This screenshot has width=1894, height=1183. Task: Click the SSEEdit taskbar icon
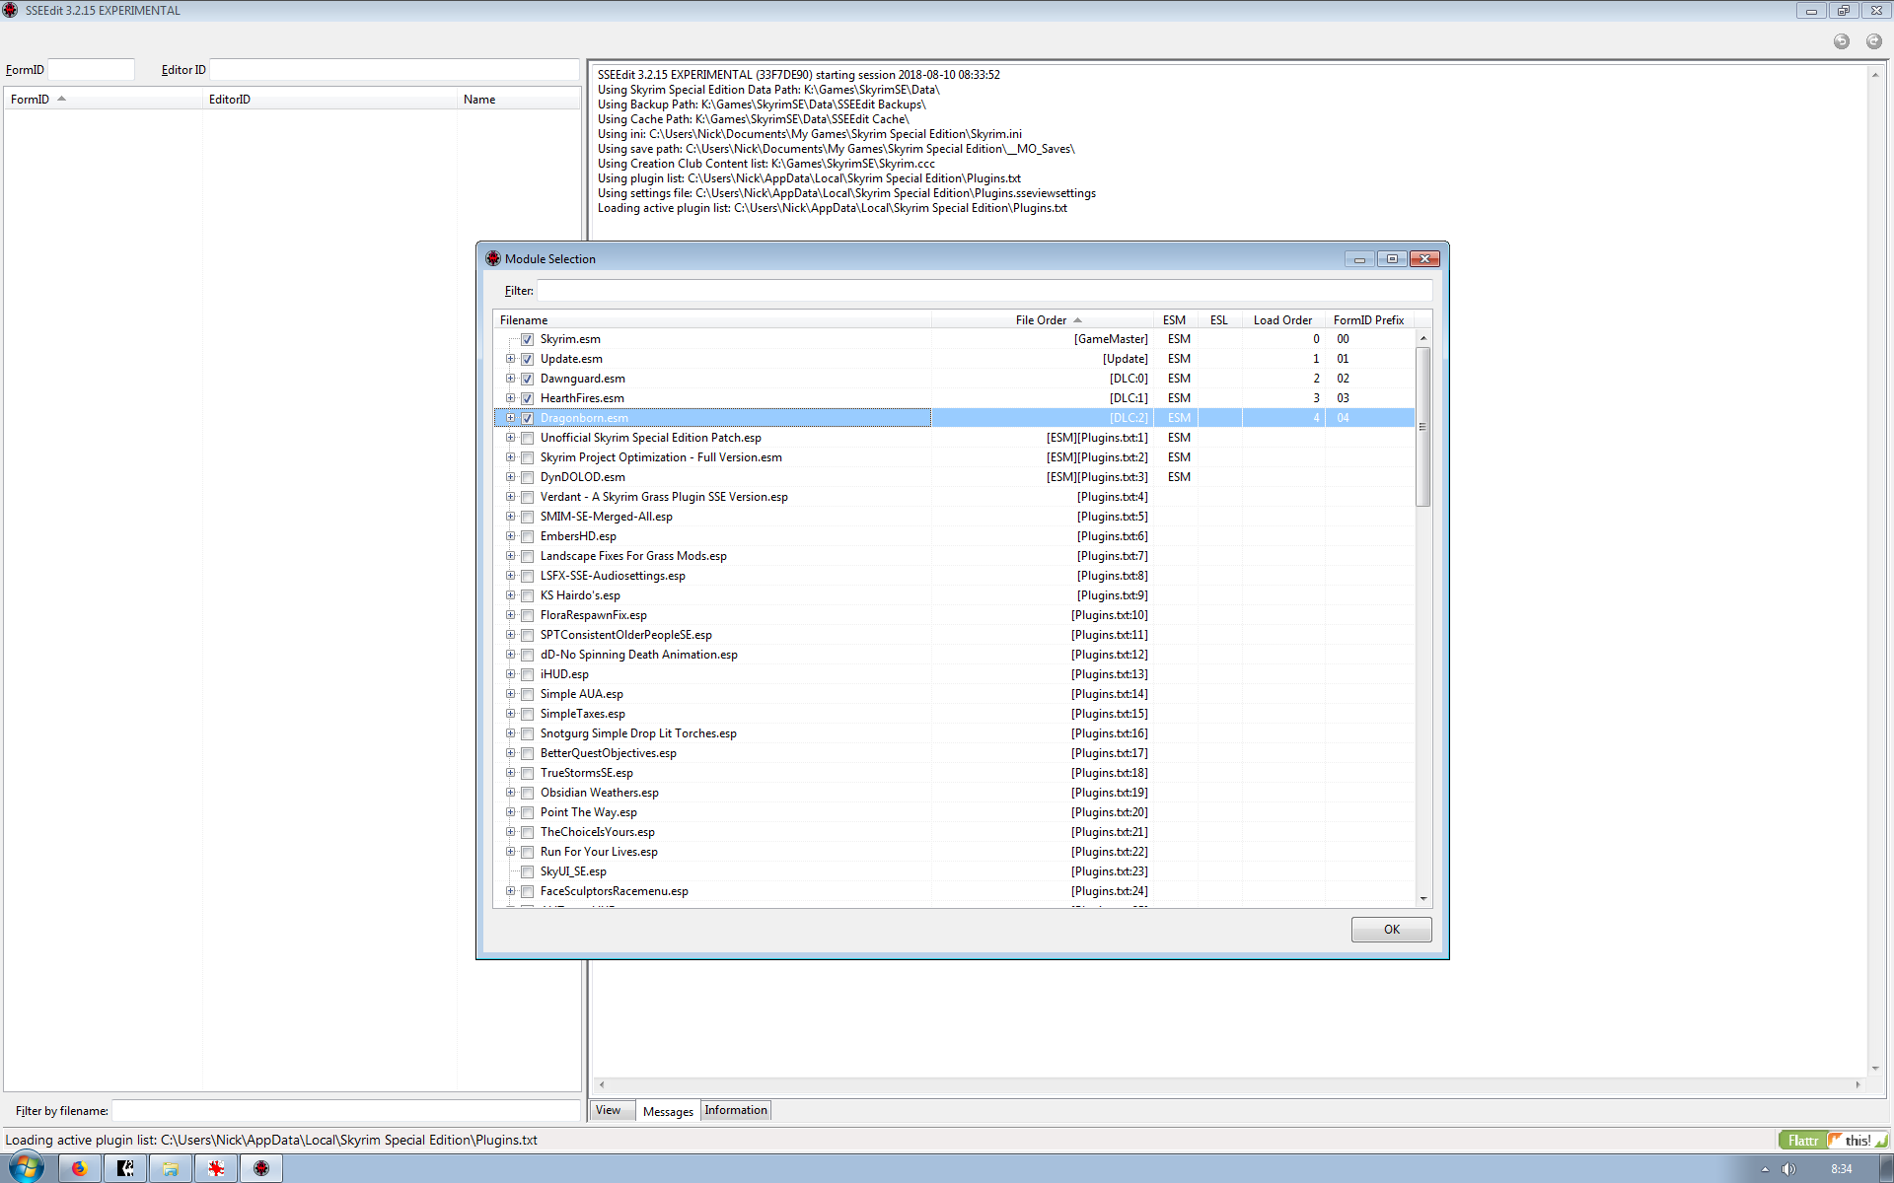point(261,1168)
